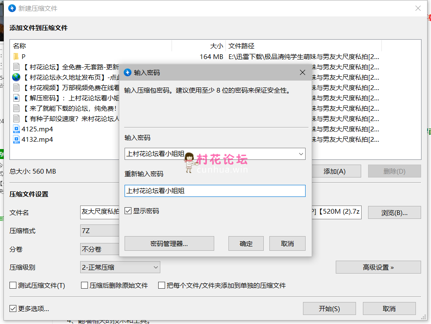Click the text file icon for 村花视频
The image size is (431, 324).
pyautogui.click(x=16, y=87)
